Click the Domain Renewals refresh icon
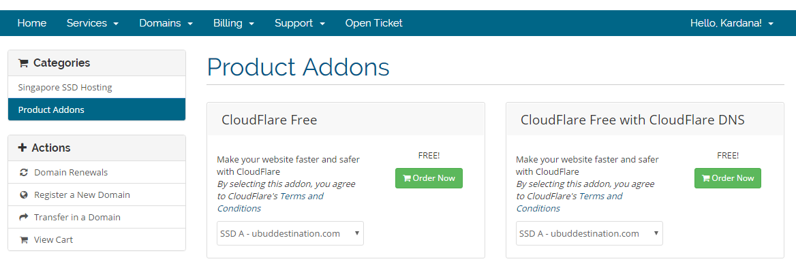Screen dimensions: 796x270 (x=23, y=173)
